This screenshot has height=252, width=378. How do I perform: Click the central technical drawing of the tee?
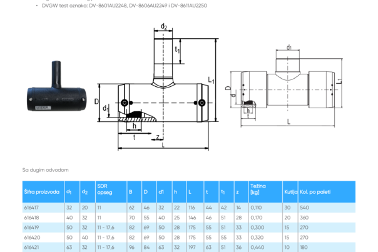pos(157,87)
